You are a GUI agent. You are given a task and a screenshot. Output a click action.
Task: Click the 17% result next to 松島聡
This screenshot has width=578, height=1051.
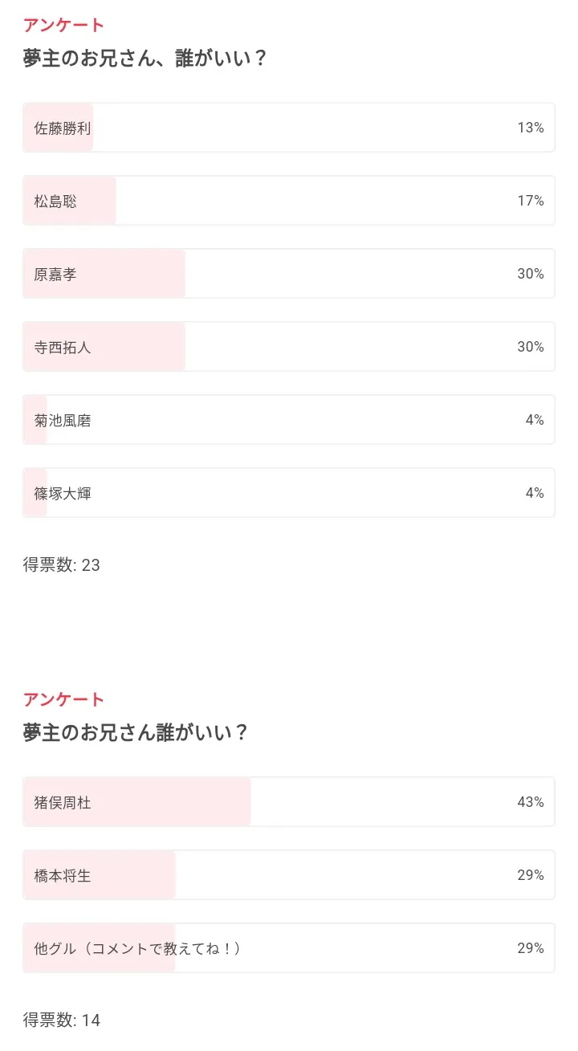click(x=531, y=201)
